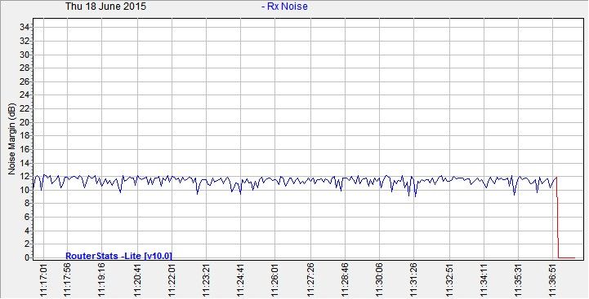The height and width of the screenshot is (299, 589).
Task: Click the '0' value on the y-axis
Action: pos(28,257)
